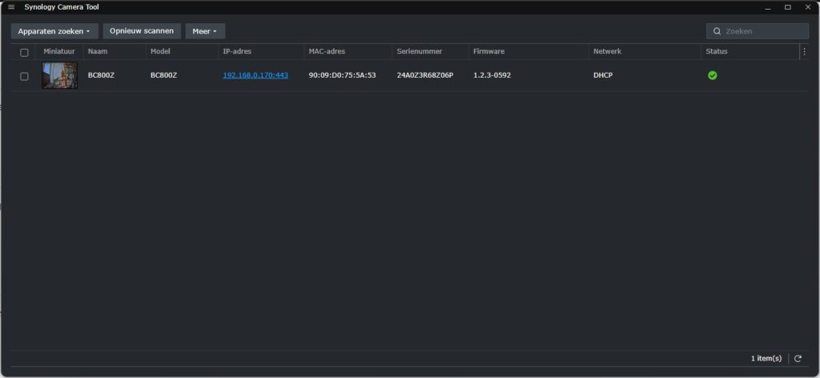Viewport: 820px width, 378px height.
Task: Open column options three-dot menu
Action: coord(804,52)
